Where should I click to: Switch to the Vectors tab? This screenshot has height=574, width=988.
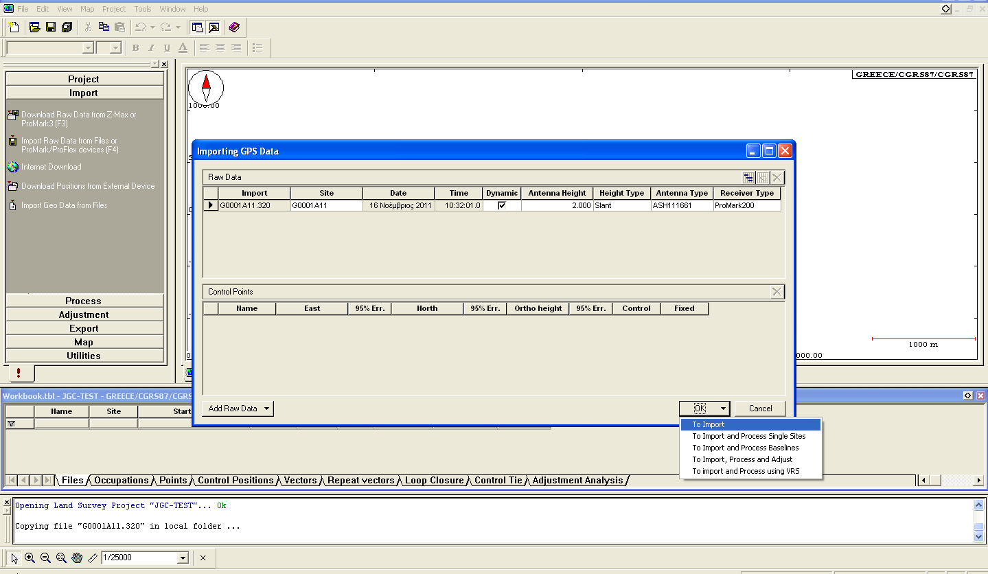301,481
